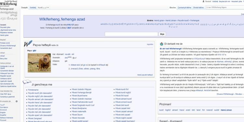Click the 916.137 entry count link
The height and width of the screenshot is (122, 244).
[71, 25]
